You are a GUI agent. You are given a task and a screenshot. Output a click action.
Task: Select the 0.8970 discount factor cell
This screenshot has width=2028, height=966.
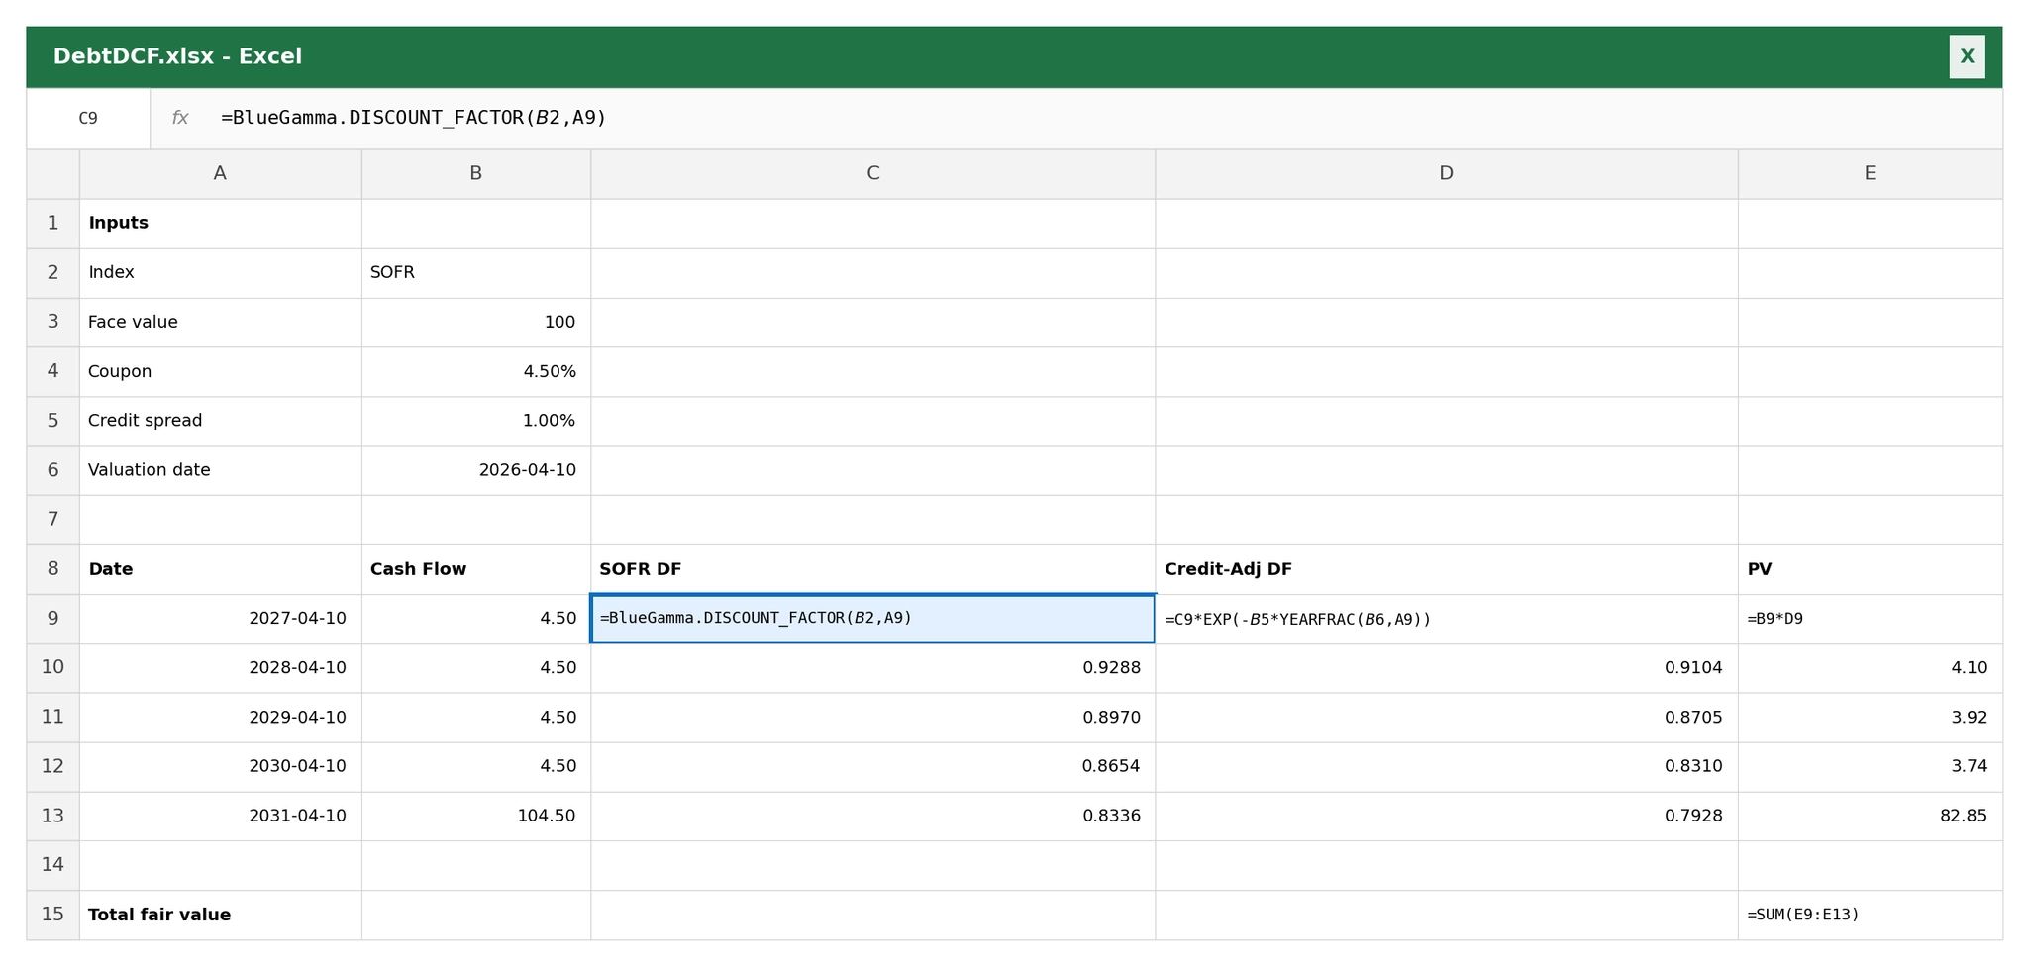coord(873,718)
